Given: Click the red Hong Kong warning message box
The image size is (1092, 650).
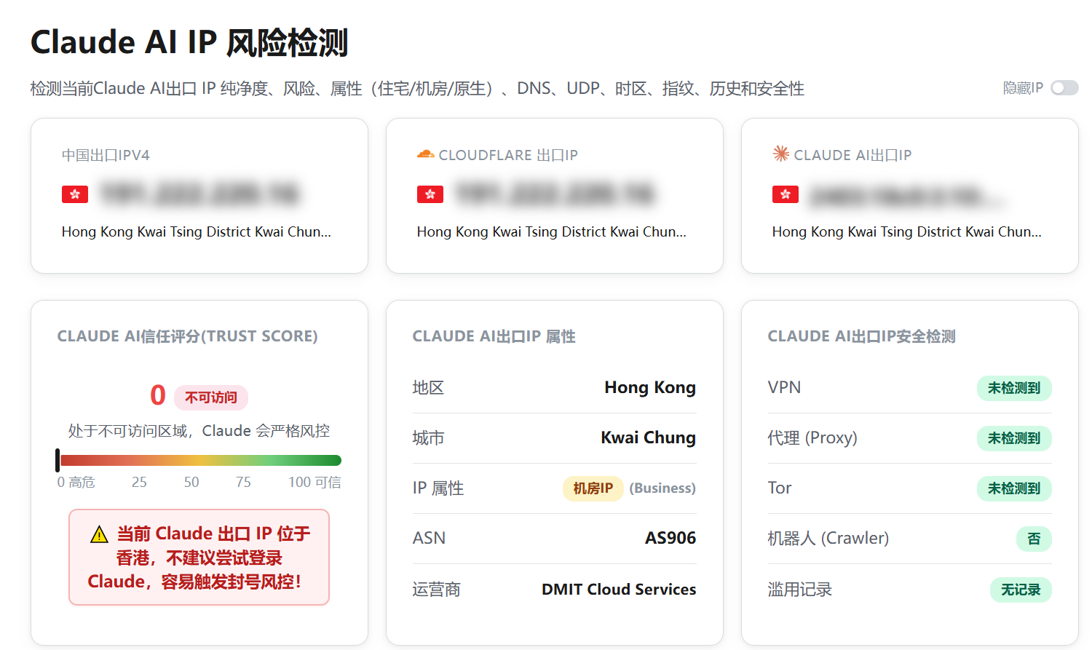Looking at the screenshot, I should [x=199, y=558].
